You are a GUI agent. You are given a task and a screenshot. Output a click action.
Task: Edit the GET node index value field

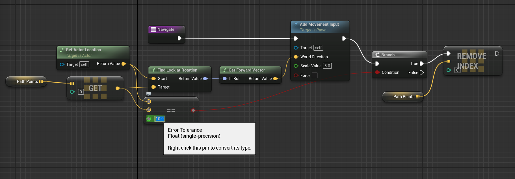(x=81, y=92)
